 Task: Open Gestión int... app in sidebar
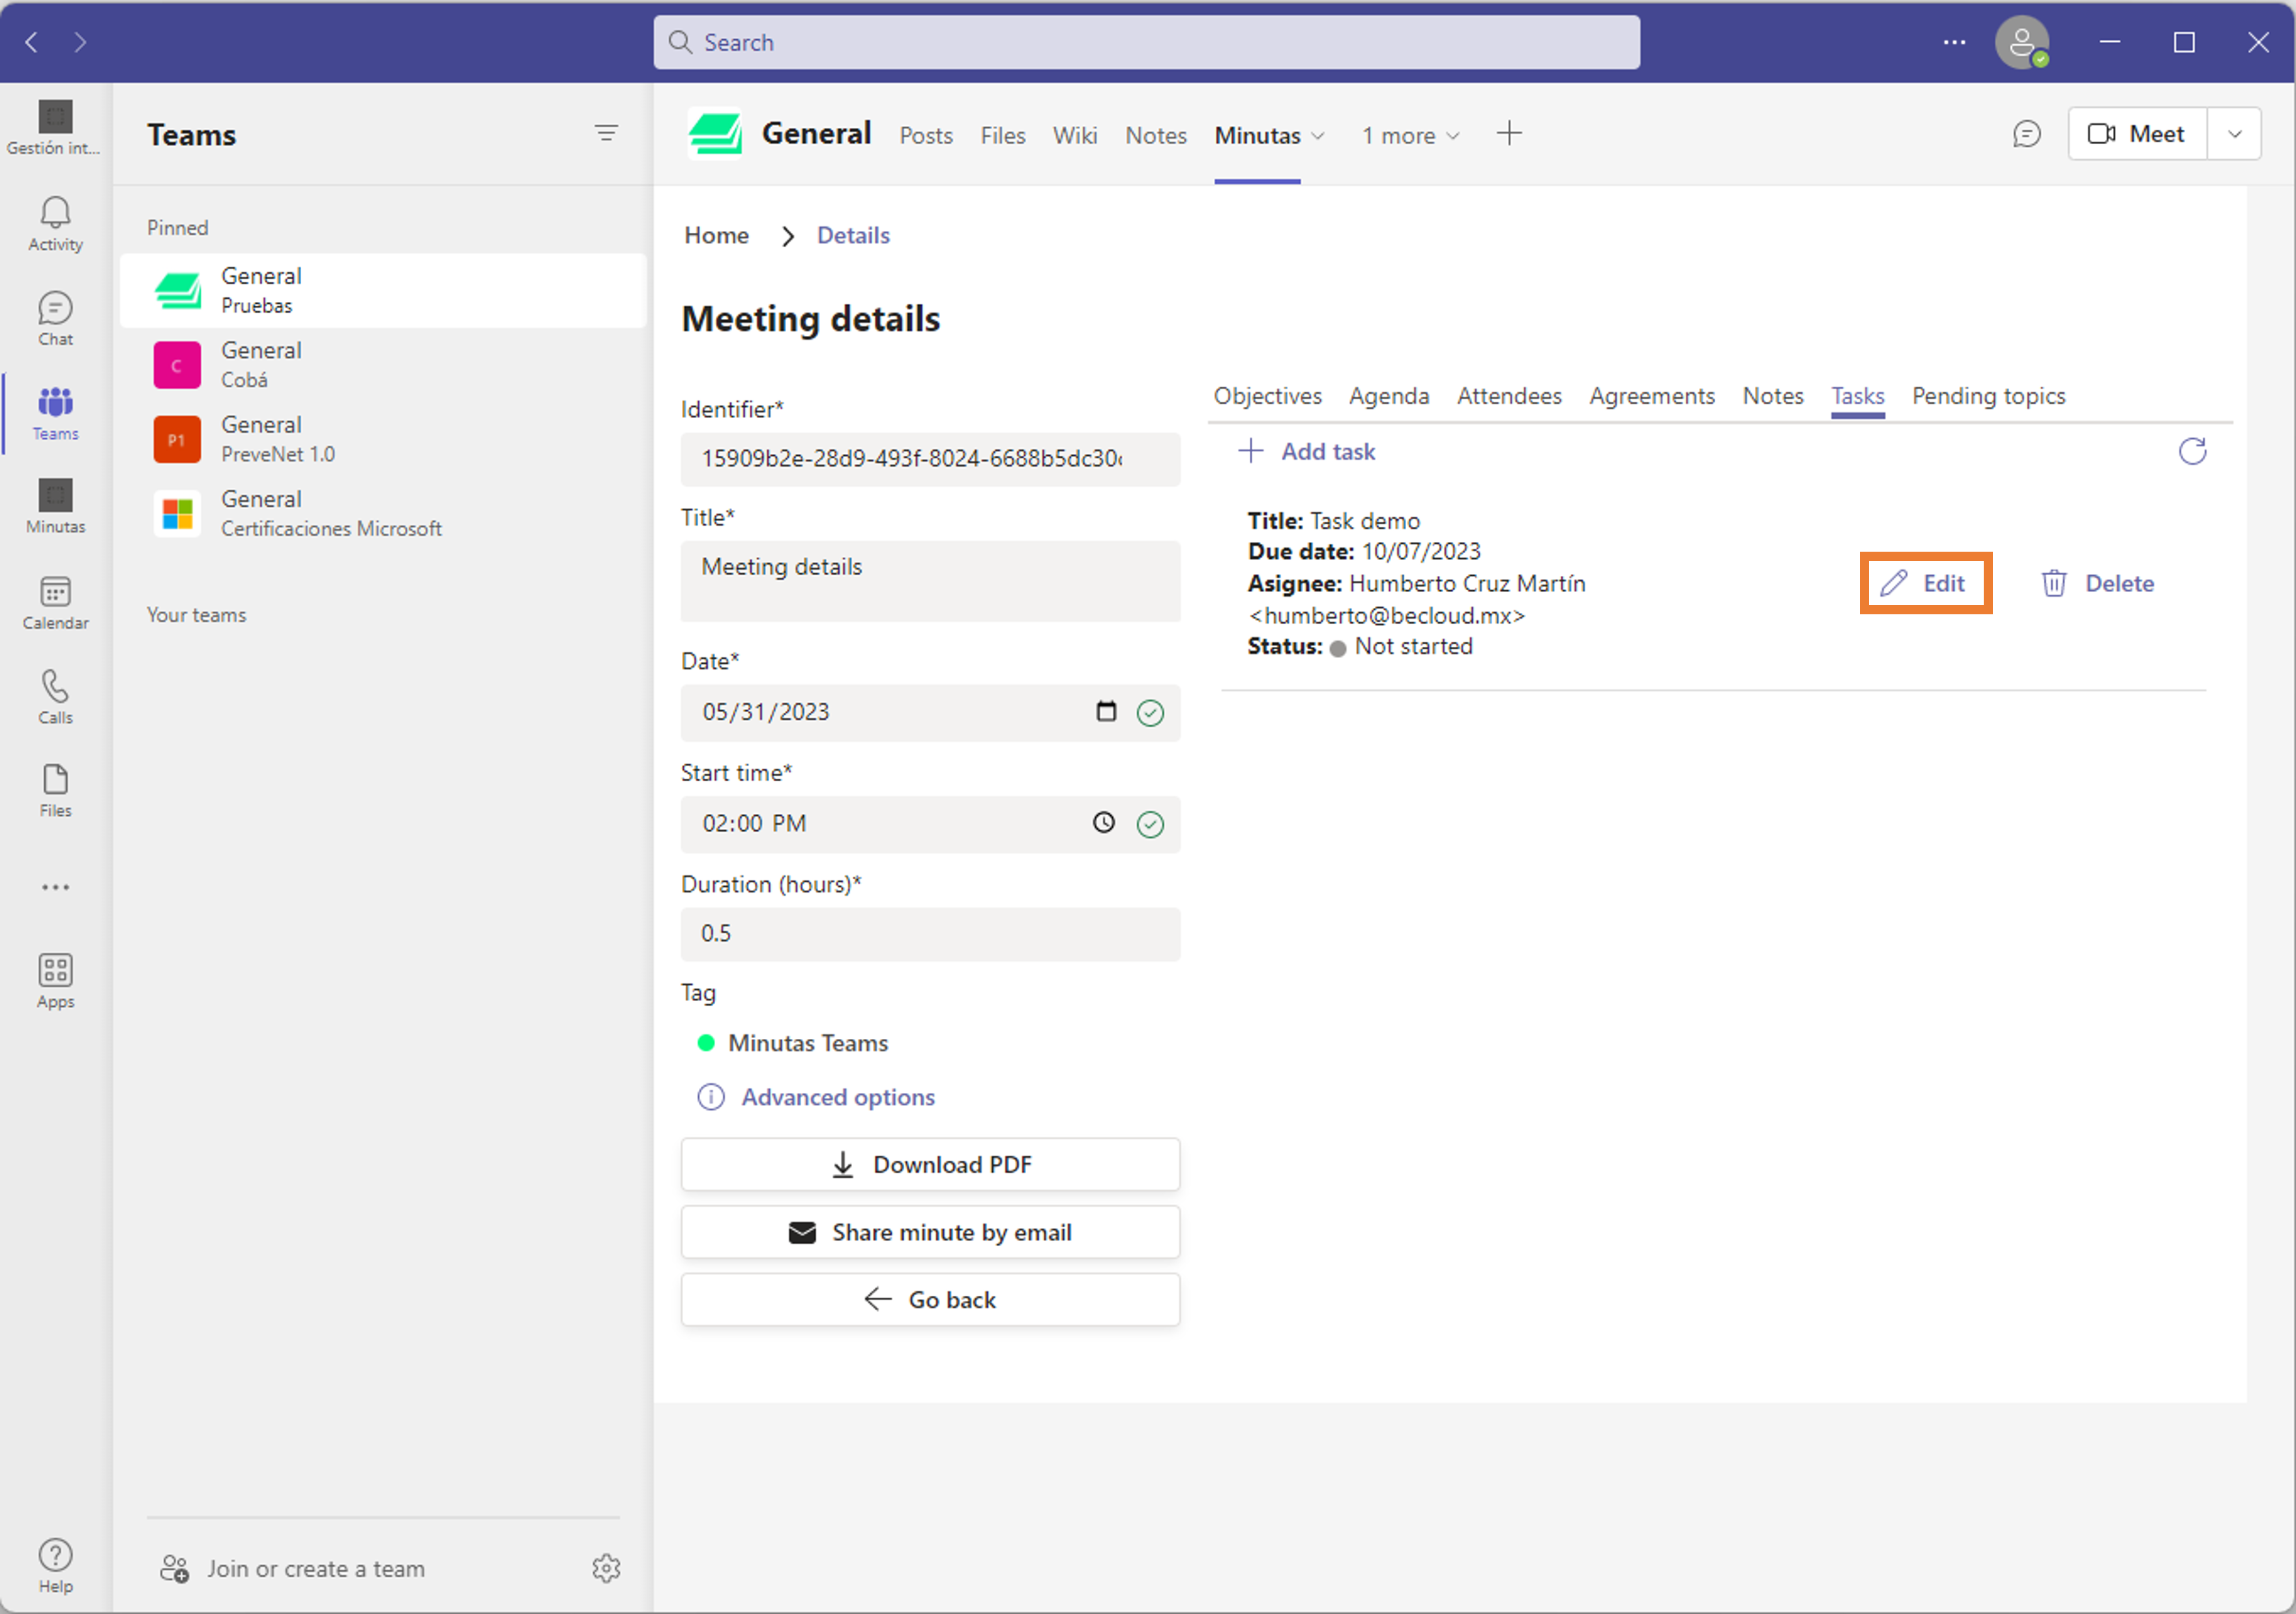[55, 128]
